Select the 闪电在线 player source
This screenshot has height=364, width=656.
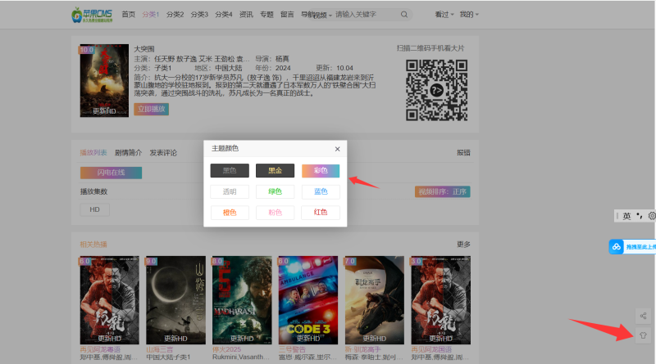click(x=111, y=173)
